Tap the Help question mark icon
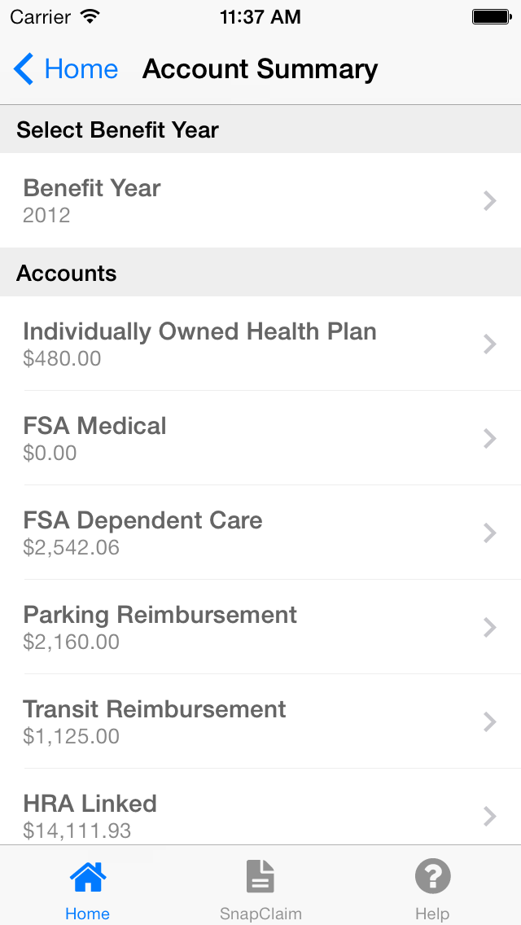 432,877
